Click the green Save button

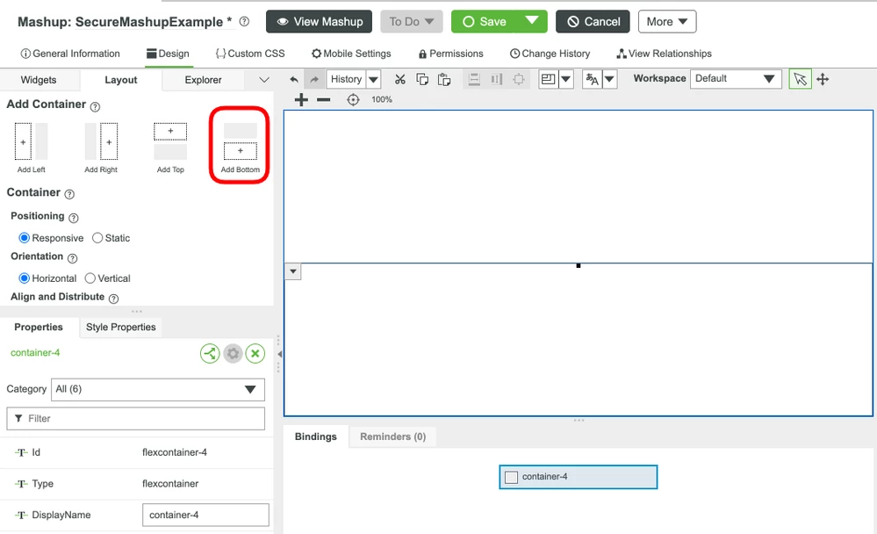[484, 21]
